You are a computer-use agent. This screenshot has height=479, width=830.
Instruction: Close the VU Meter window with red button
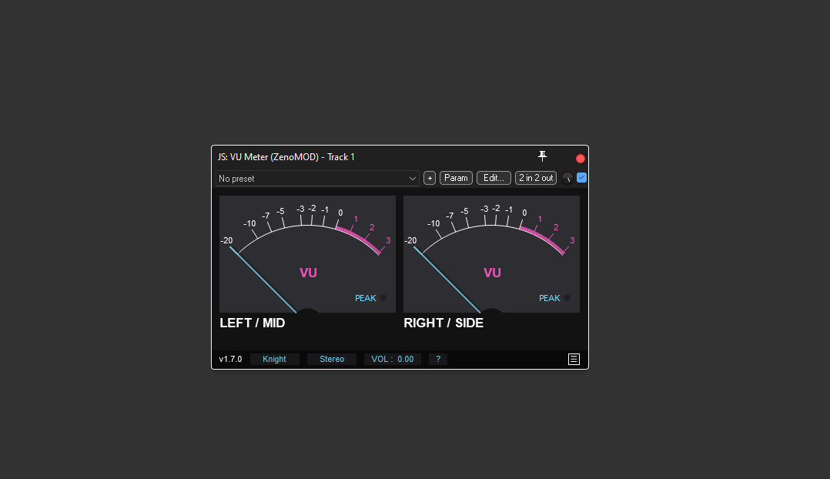click(581, 159)
